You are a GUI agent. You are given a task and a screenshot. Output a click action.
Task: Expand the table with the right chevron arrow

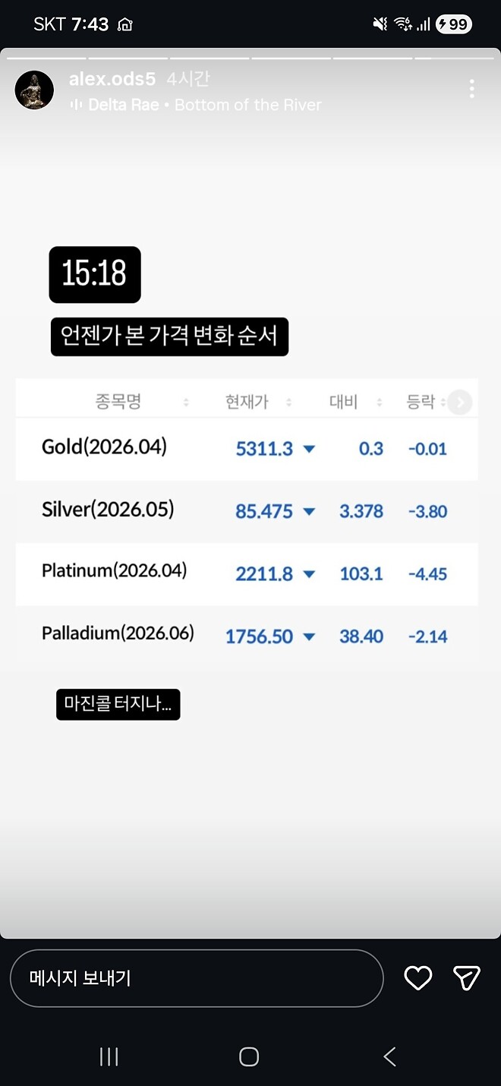[x=460, y=402]
